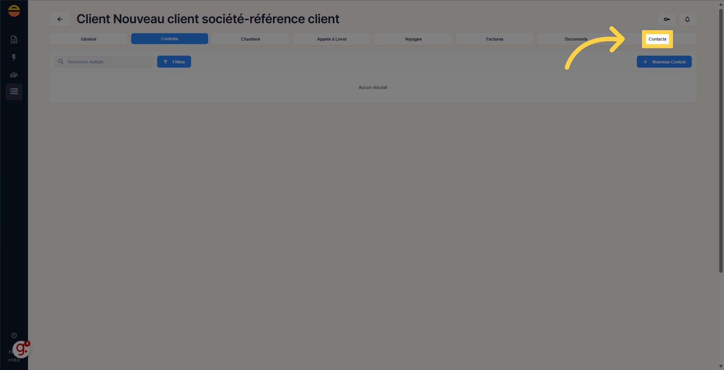Click the Nouveau Contrat button
Screen dimensions: 724x370
coord(664,61)
